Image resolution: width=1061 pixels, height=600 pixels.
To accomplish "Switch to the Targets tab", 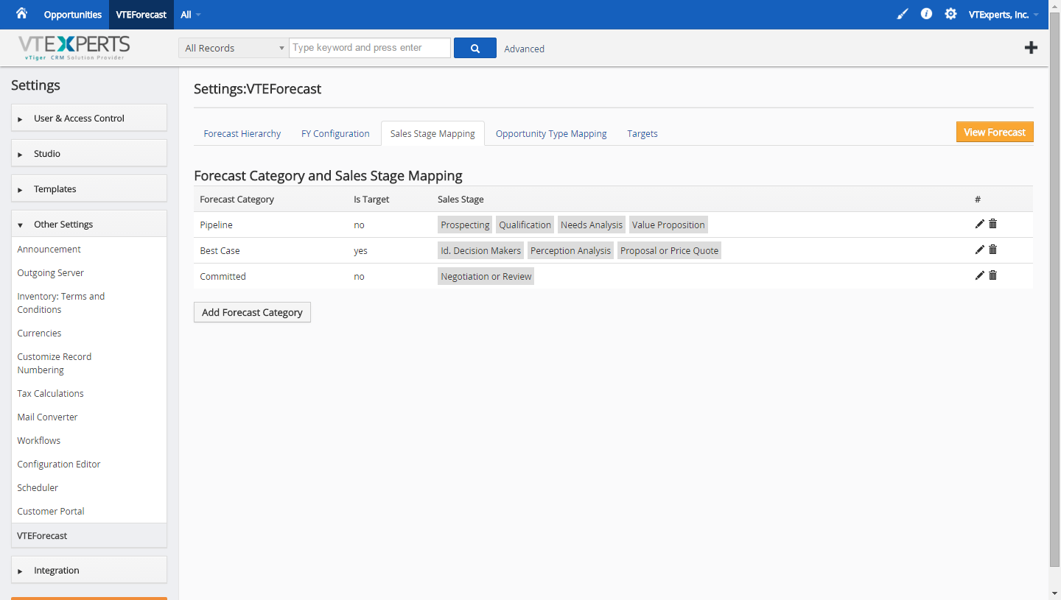I will [642, 133].
